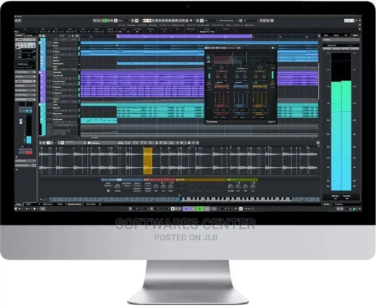Click the Pitch Fine knob in the sampler
The height and width of the screenshot is (306, 376).
pyautogui.click(x=156, y=187)
